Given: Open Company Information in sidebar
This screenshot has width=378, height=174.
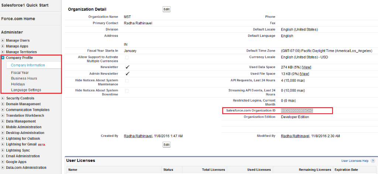Looking at the screenshot, I should (x=28, y=65).
